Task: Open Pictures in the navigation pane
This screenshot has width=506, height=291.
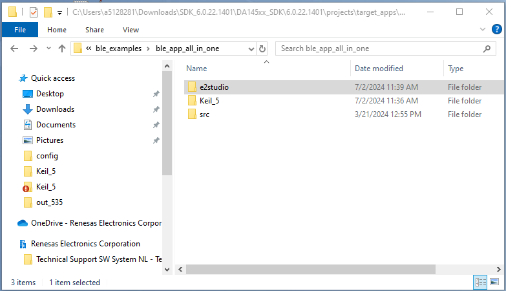Action: (50, 140)
